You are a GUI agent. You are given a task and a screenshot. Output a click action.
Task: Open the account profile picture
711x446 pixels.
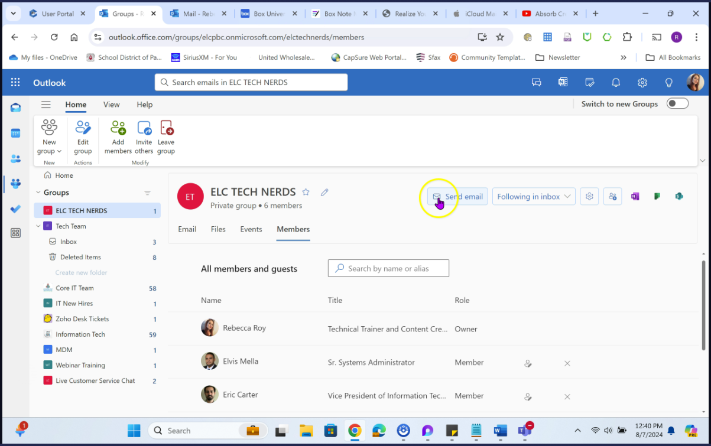pos(695,83)
